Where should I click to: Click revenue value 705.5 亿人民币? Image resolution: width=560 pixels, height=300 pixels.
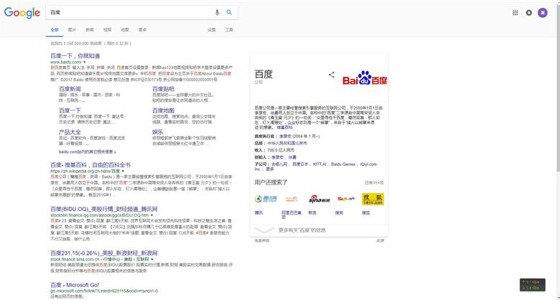tap(281, 150)
